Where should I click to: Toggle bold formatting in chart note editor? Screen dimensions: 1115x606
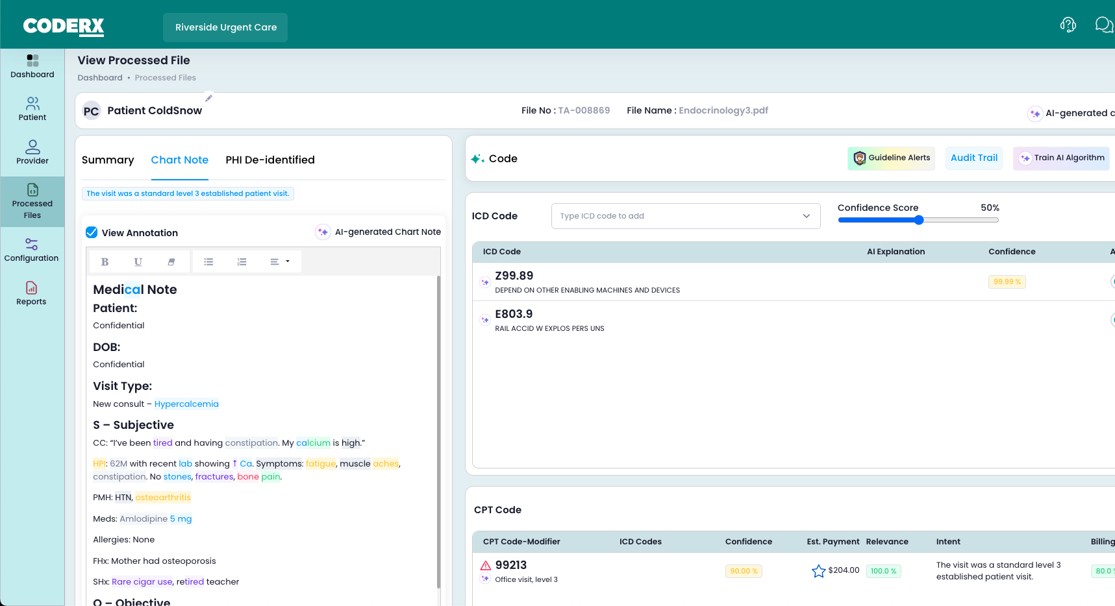[x=105, y=261]
